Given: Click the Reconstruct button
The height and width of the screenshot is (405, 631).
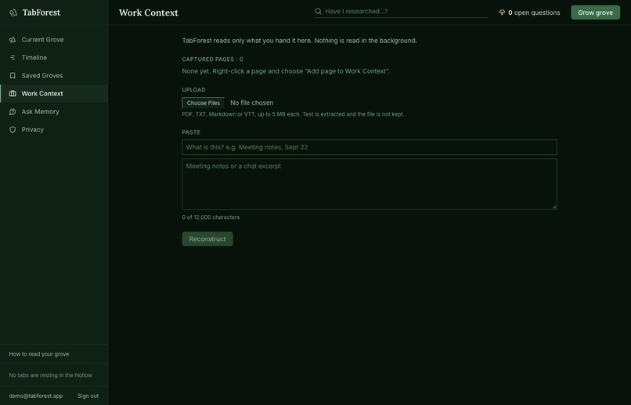Looking at the screenshot, I should (x=207, y=239).
